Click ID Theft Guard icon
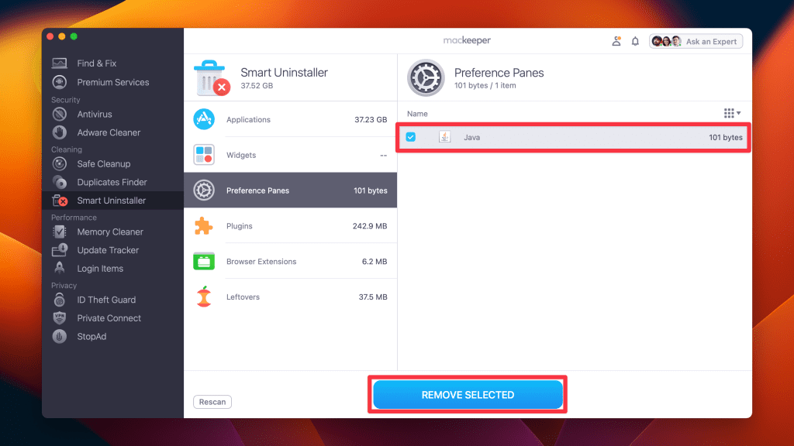This screenshot has width=794, height=446. pyautogui.click(x=59, y=300)
